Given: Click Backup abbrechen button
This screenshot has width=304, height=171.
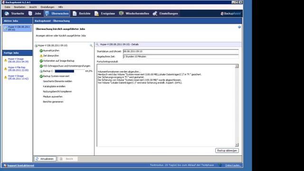Looking at the screenshot, I should [227, 151].
